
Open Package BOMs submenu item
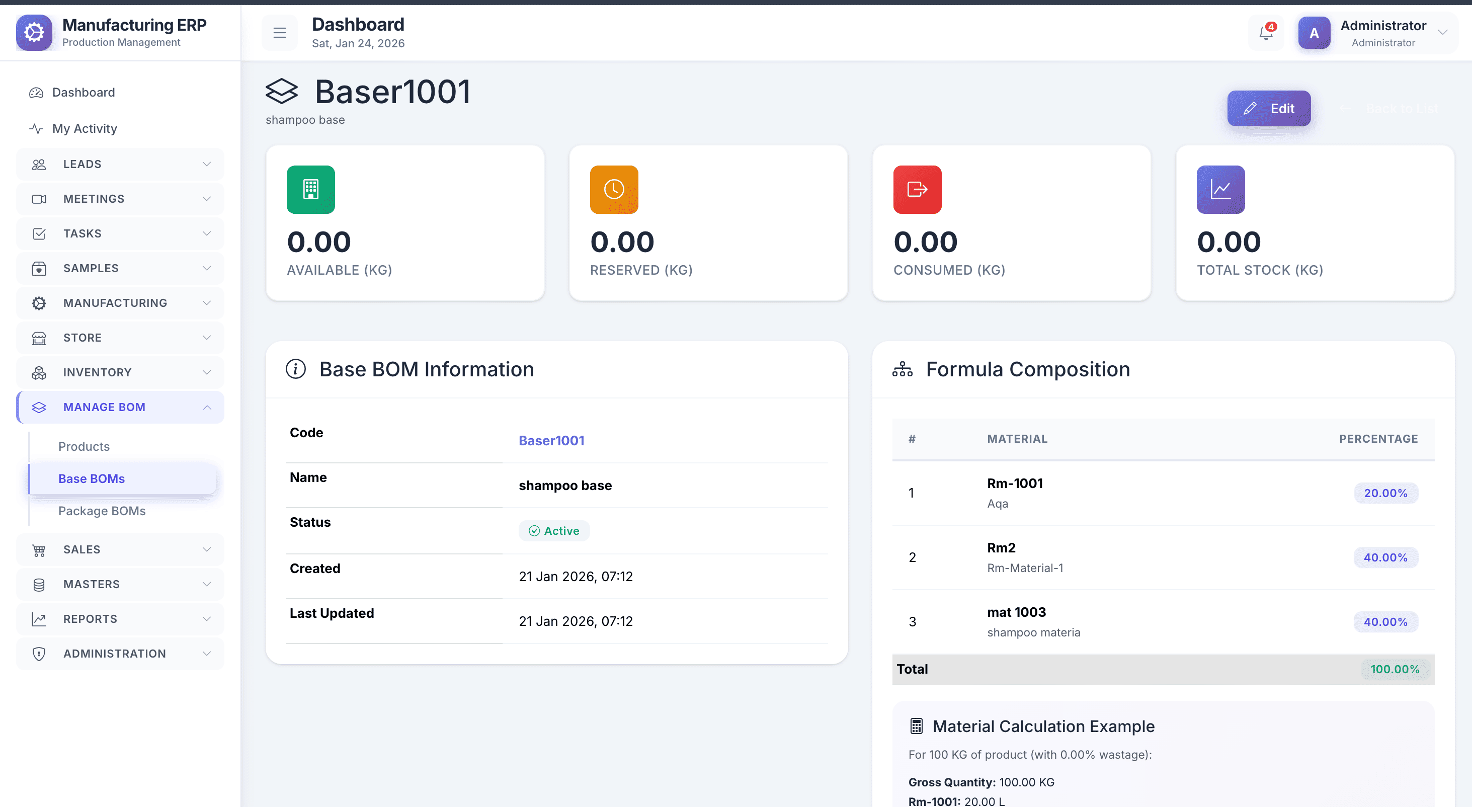(102, 511)
